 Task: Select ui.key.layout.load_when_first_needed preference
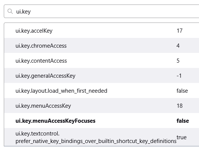coord(102,90)
